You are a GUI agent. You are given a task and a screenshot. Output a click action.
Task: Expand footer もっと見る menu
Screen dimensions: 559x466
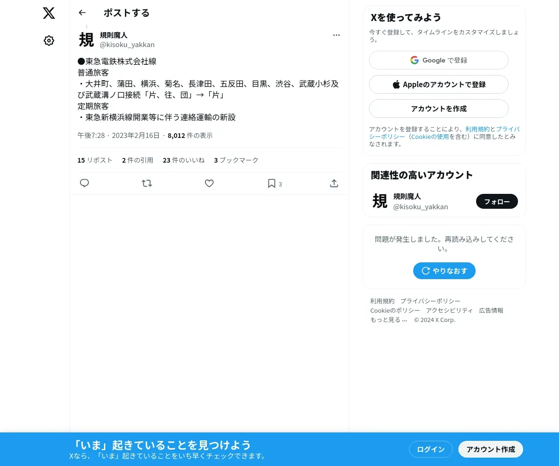tap(389, 320)
